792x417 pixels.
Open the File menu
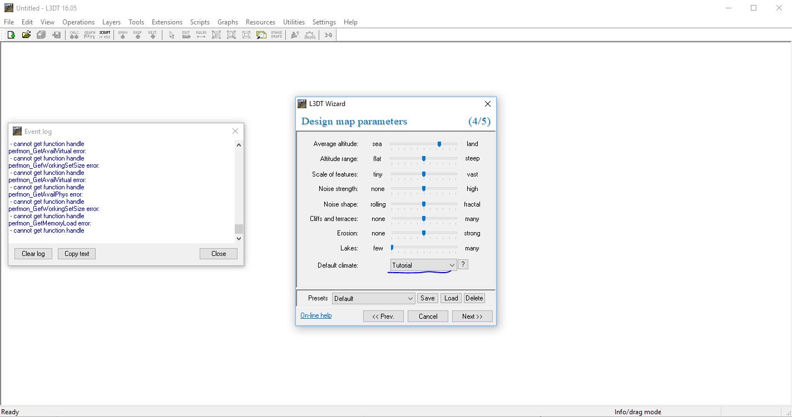pyautogui.click(x=9, y=22)
